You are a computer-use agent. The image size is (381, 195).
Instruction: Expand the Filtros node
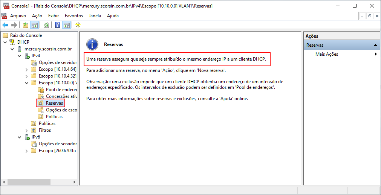[27, 130]
